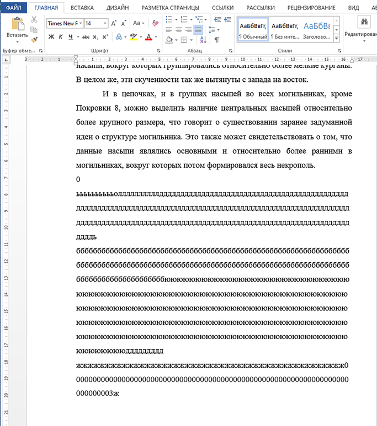
Task: Open Editing (Редактирование) binoculars icon
Action: 364,23
